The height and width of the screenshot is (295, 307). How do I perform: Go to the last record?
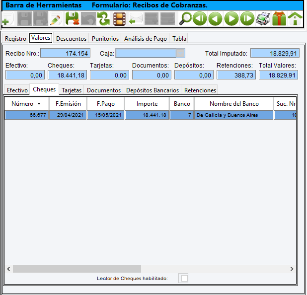tap(247, 19)
